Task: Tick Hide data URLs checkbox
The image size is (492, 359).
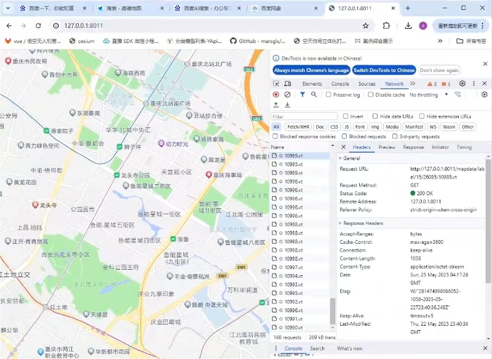Action: [x=375, y=116]
